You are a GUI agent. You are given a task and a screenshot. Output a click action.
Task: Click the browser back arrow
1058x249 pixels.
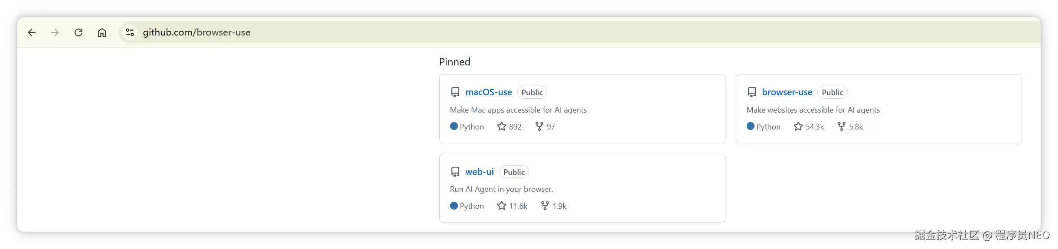[x=32, y=32]
